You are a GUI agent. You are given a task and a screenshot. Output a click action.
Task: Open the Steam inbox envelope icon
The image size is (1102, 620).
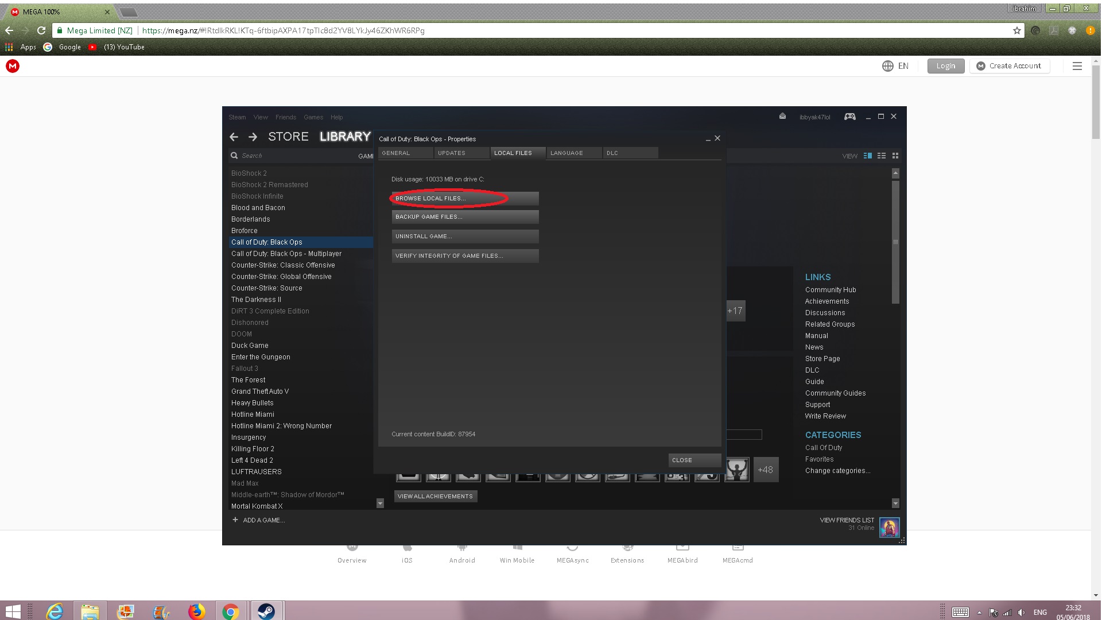click(x=782, y=117)
